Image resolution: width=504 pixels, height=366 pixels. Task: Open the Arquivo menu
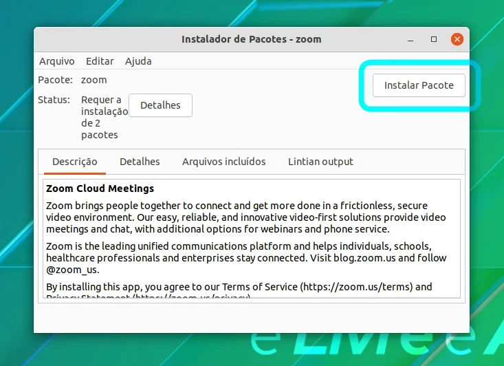click(x=57, y=61)
